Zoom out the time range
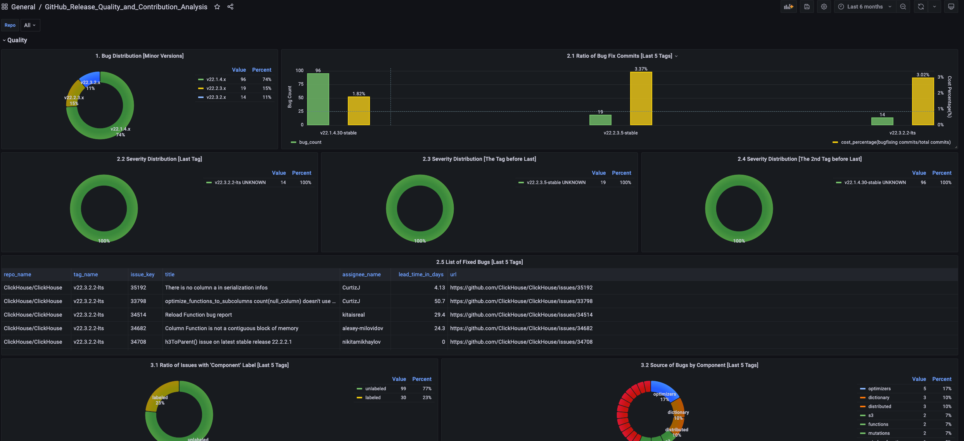The height and width of the screenshot is (441, 964). (x=903, y=7)
